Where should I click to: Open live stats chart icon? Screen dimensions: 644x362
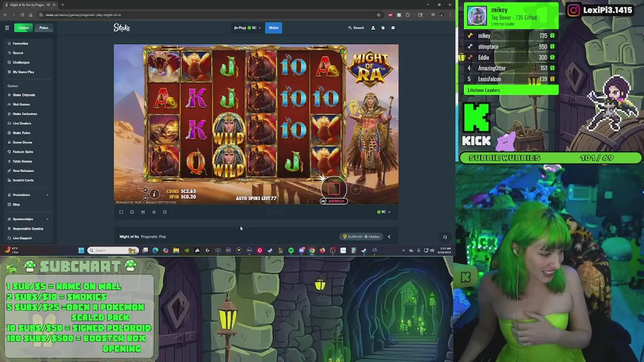[x=143, y=212]
